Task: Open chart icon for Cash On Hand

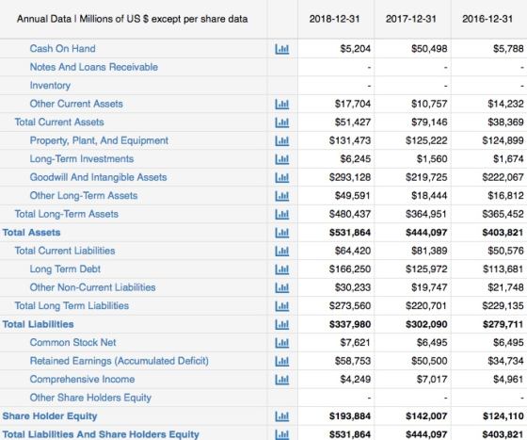Action: [x=281, y=49]
